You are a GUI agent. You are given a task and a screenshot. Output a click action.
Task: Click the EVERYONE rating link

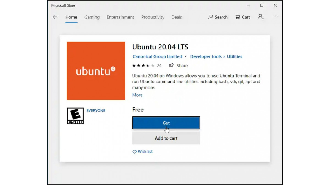tap(96, 110)
